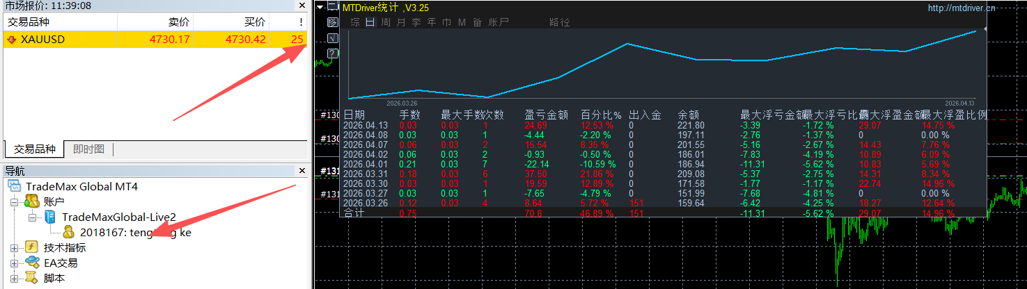Select the 币 currency tab in MTDriver
Viewport: 1027px width, 289px height.
point(446,22)
